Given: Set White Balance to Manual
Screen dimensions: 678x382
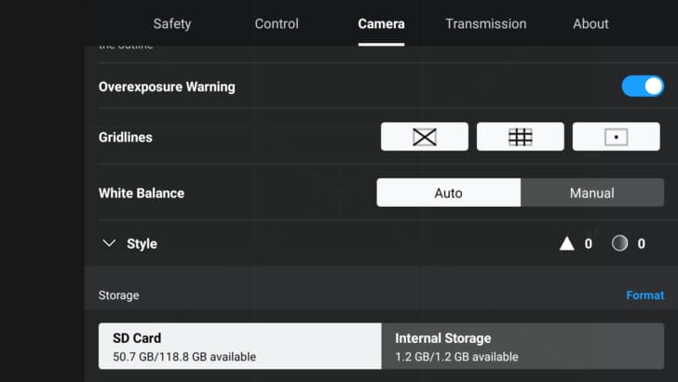Looking at the screenshot, I should (x=591, y=193).
